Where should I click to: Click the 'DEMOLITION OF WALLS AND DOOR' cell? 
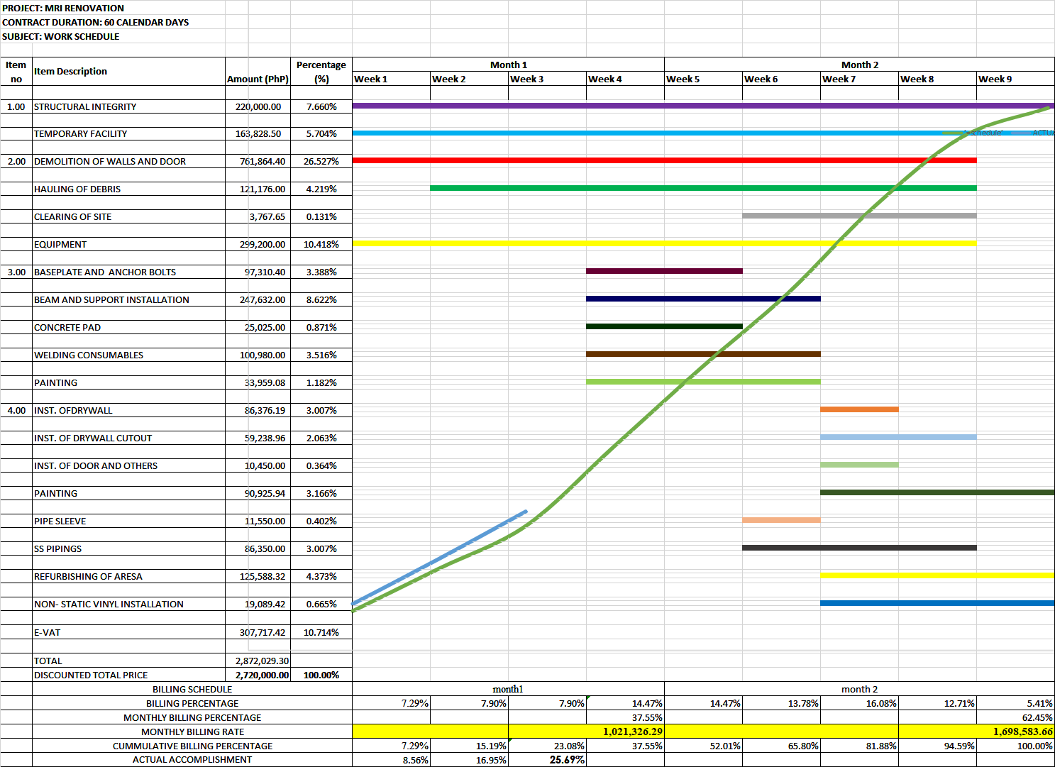[128, 161]
